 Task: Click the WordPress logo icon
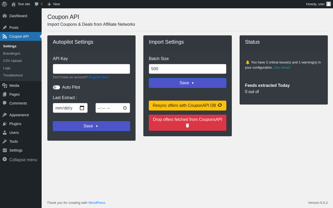tap(4, 4)
